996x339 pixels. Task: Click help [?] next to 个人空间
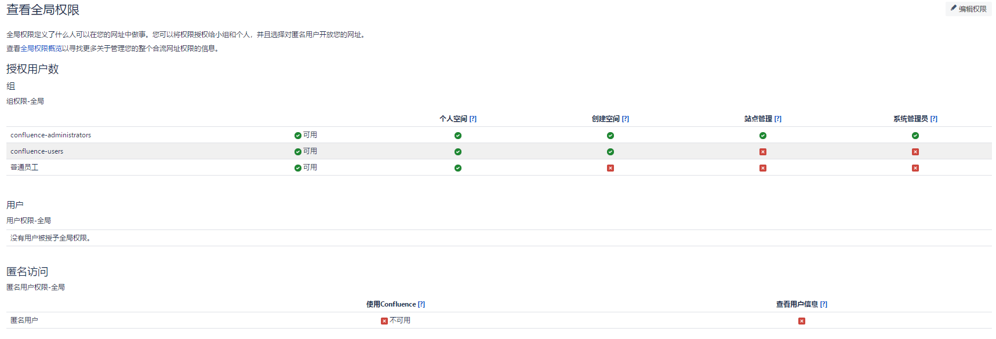pyautogui.click(x=473, y=119)
